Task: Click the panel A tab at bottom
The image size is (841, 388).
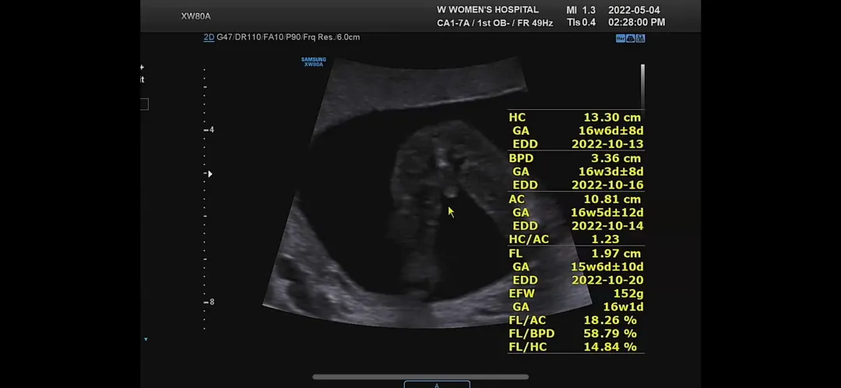Action: (437, 384)
